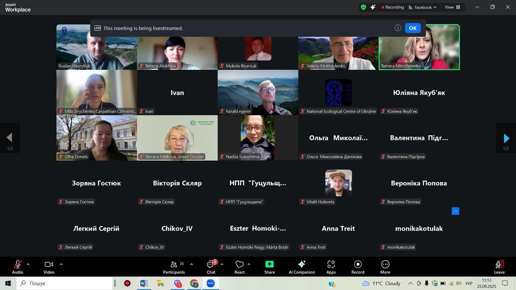Click the encryption shield icon
The height and width of the screenshot is (290, 516).
point(363,7)
